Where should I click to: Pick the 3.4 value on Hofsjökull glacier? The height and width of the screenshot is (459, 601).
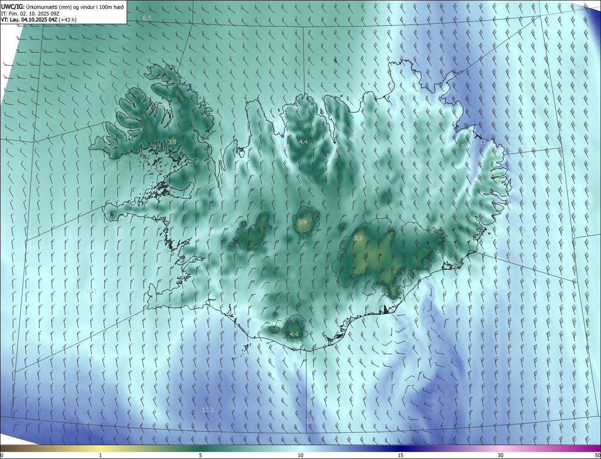tap(302, 222)
